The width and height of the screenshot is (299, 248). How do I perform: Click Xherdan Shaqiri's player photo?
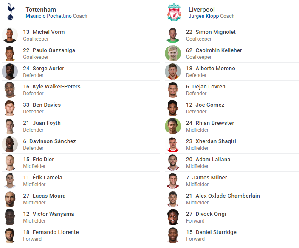pos(173,145)
